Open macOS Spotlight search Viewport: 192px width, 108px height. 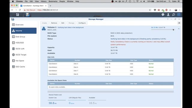[x=169, y=1]
